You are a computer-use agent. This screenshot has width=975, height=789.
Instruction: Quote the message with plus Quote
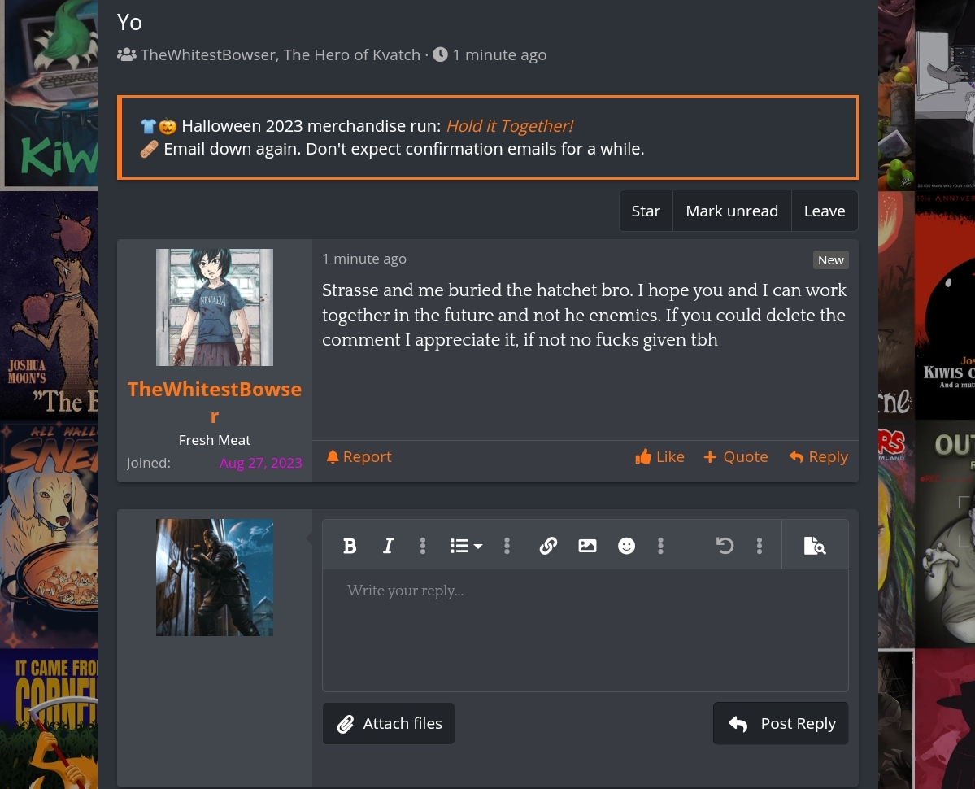[736, 457]
